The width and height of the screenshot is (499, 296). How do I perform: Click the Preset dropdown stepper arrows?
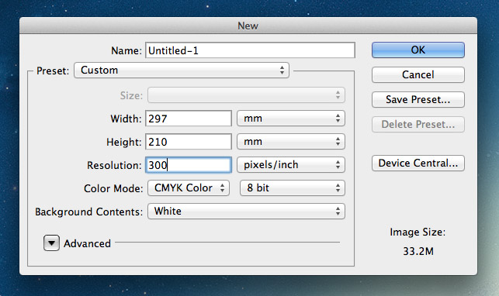tap(282, 71)
